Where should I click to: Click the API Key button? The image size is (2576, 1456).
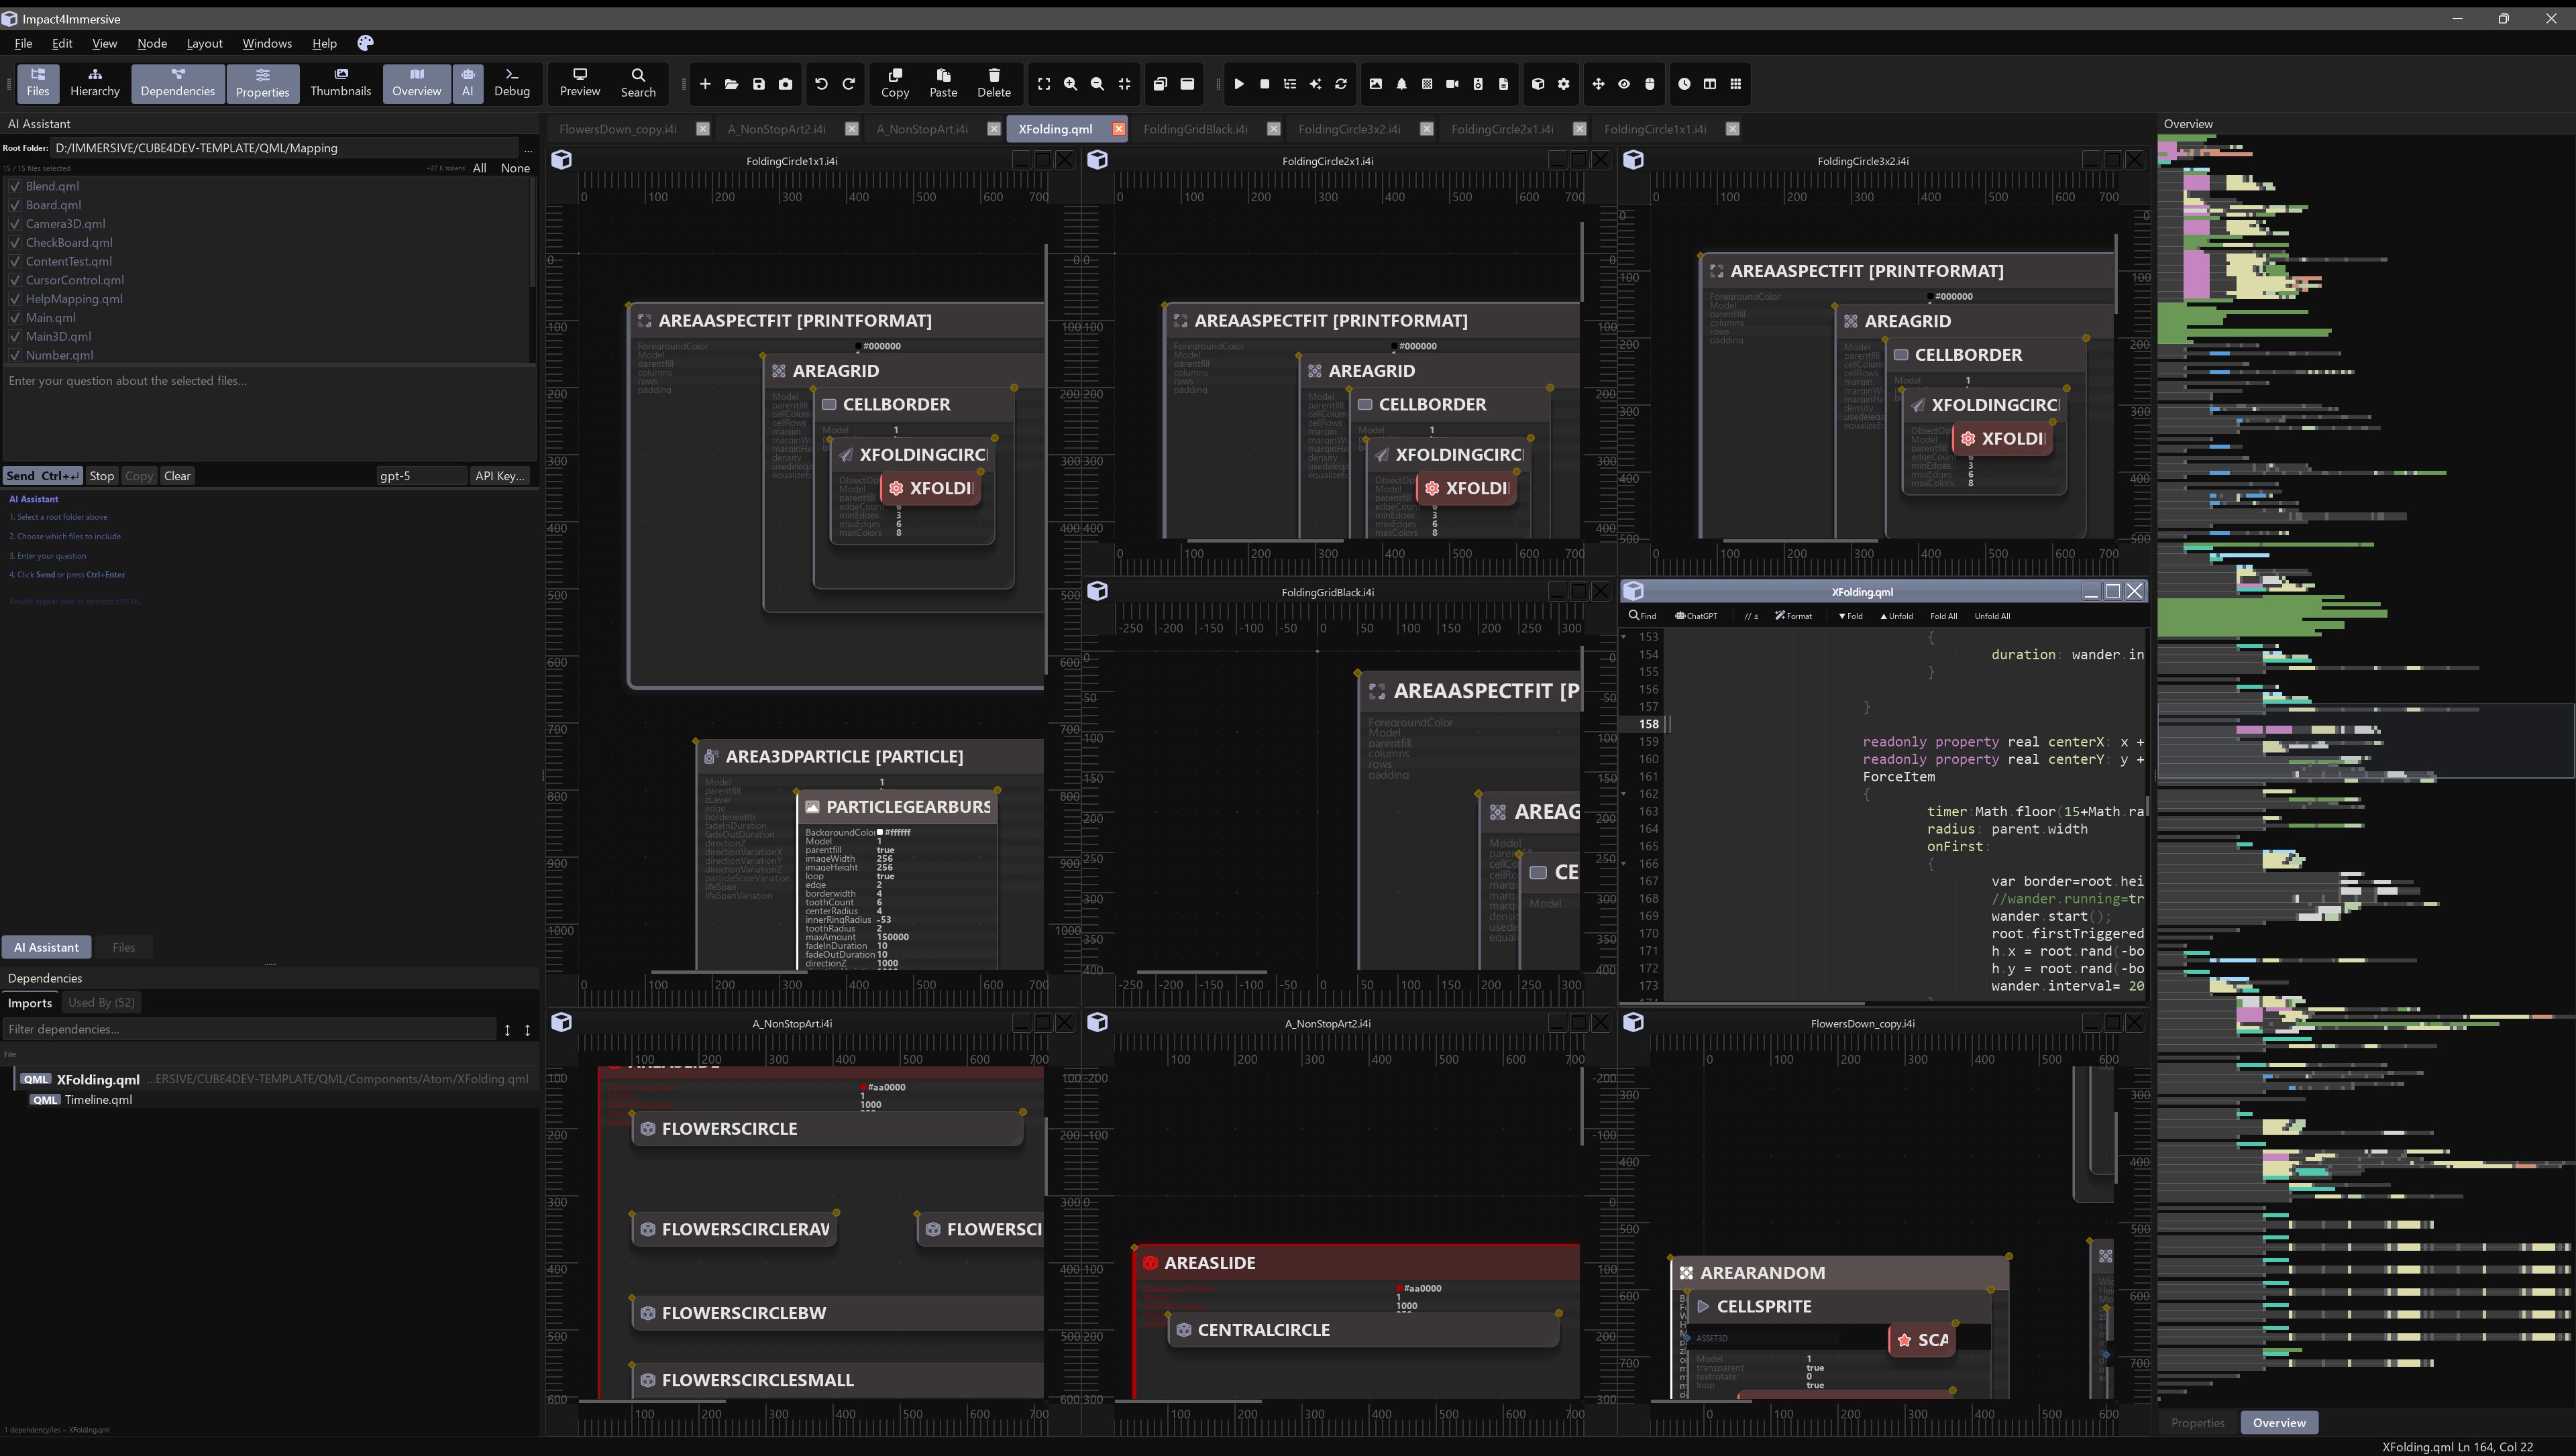[x=499, y=476]
